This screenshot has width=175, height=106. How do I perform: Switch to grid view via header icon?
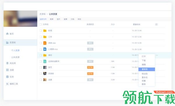(156, 24)
